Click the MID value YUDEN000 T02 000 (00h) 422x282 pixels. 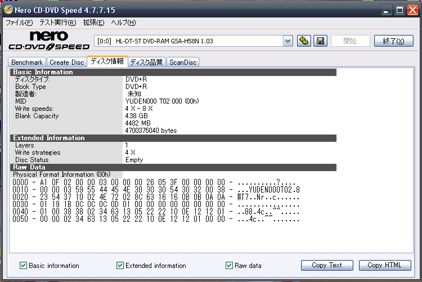point(162,101)
